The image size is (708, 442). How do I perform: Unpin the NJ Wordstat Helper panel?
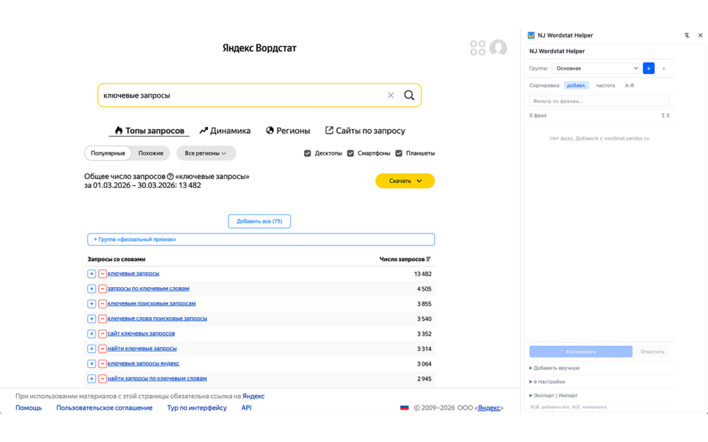[x=687, y=35]
